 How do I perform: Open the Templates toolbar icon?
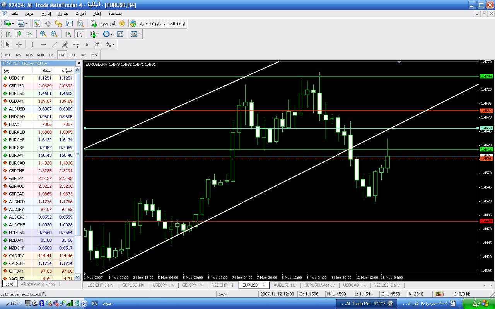[134, 34]
